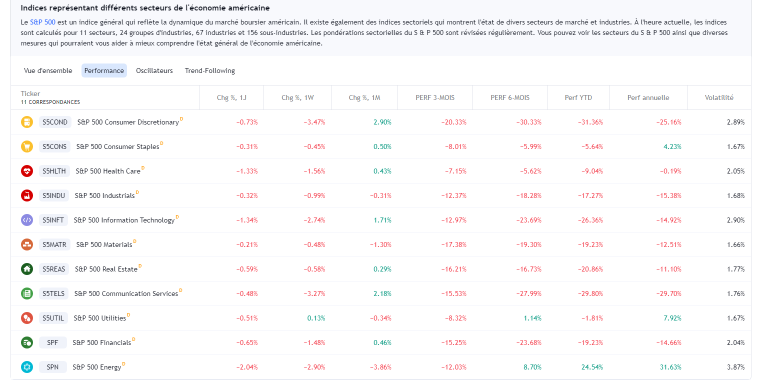Click the Utilities sector icon
This screenshot has height=389, width=782.
(x=27, y=318)
